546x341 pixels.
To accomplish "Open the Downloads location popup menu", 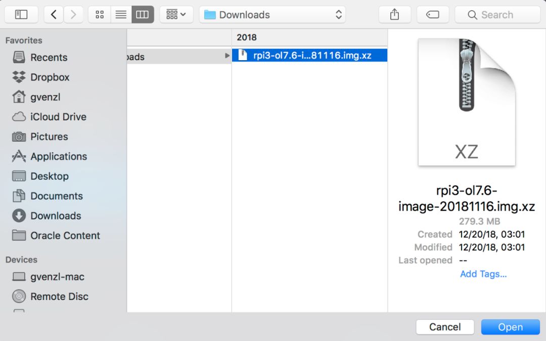I will 272,15.
